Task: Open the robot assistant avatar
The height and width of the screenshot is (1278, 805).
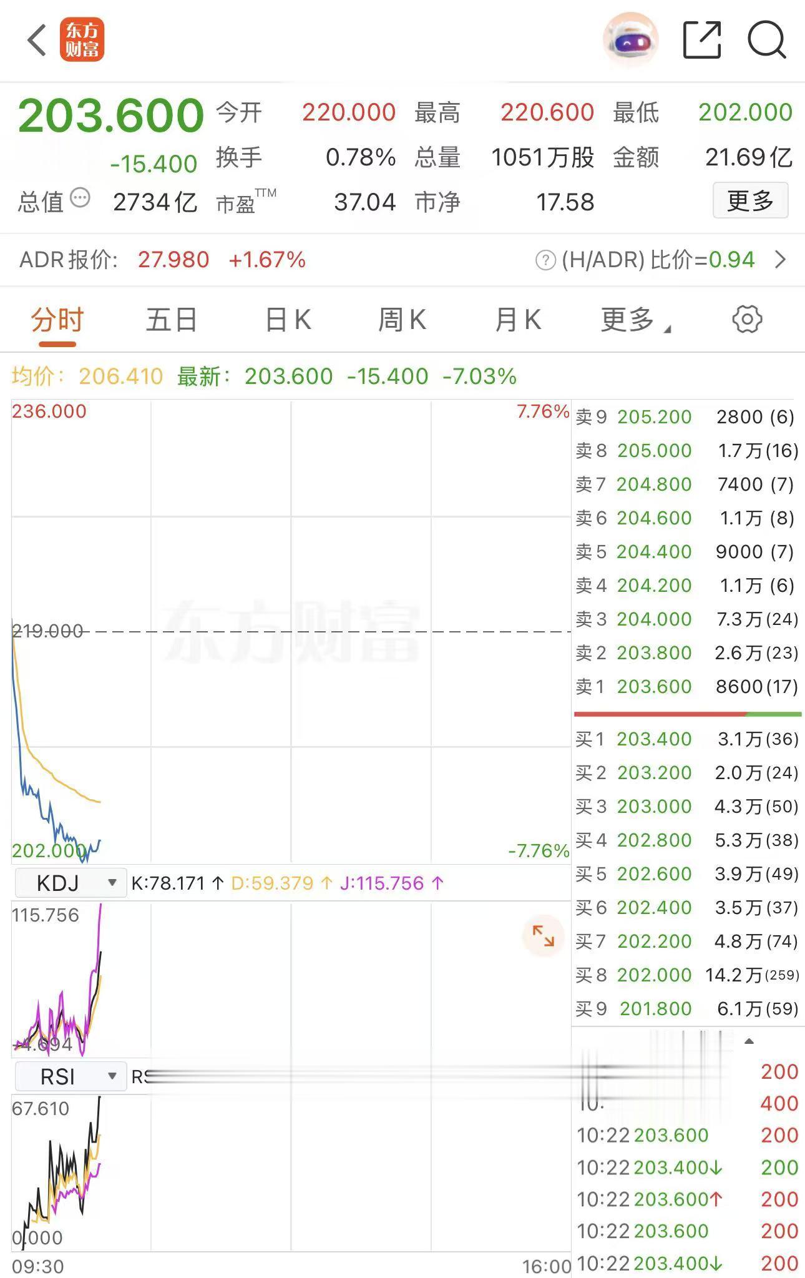Action: tap(631, 40)
